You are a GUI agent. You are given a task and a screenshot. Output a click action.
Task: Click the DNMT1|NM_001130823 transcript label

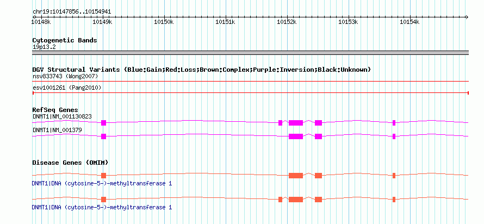coord(62,116)
